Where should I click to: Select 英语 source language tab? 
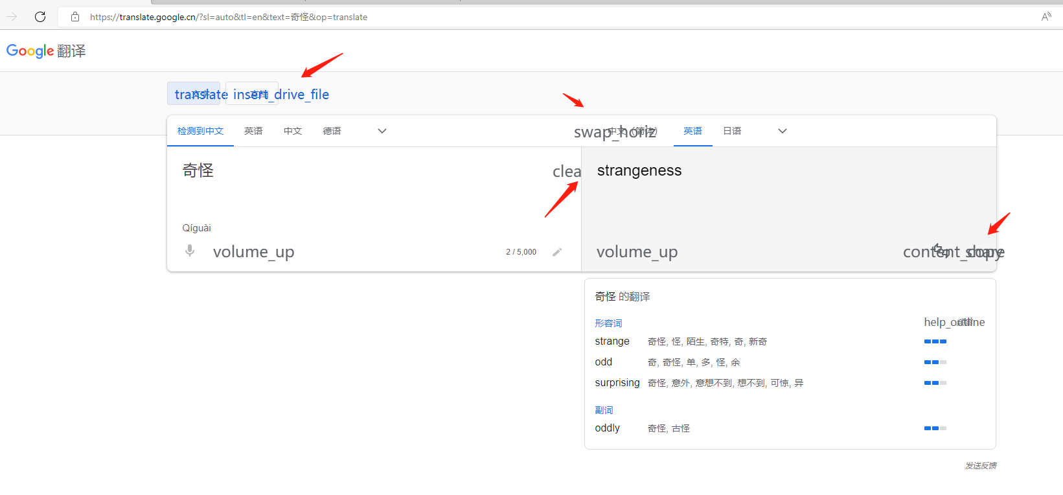tap(253, 131)
